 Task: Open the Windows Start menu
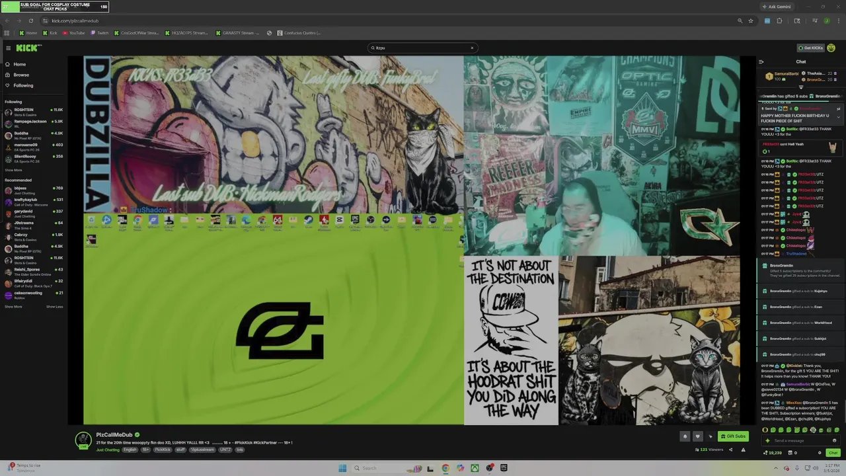[x=342, y=468]
